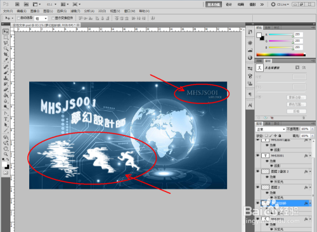Open the Info panel icon in the dock
The width and height of the screenshot is (317, 232).
tap(250, 58)
